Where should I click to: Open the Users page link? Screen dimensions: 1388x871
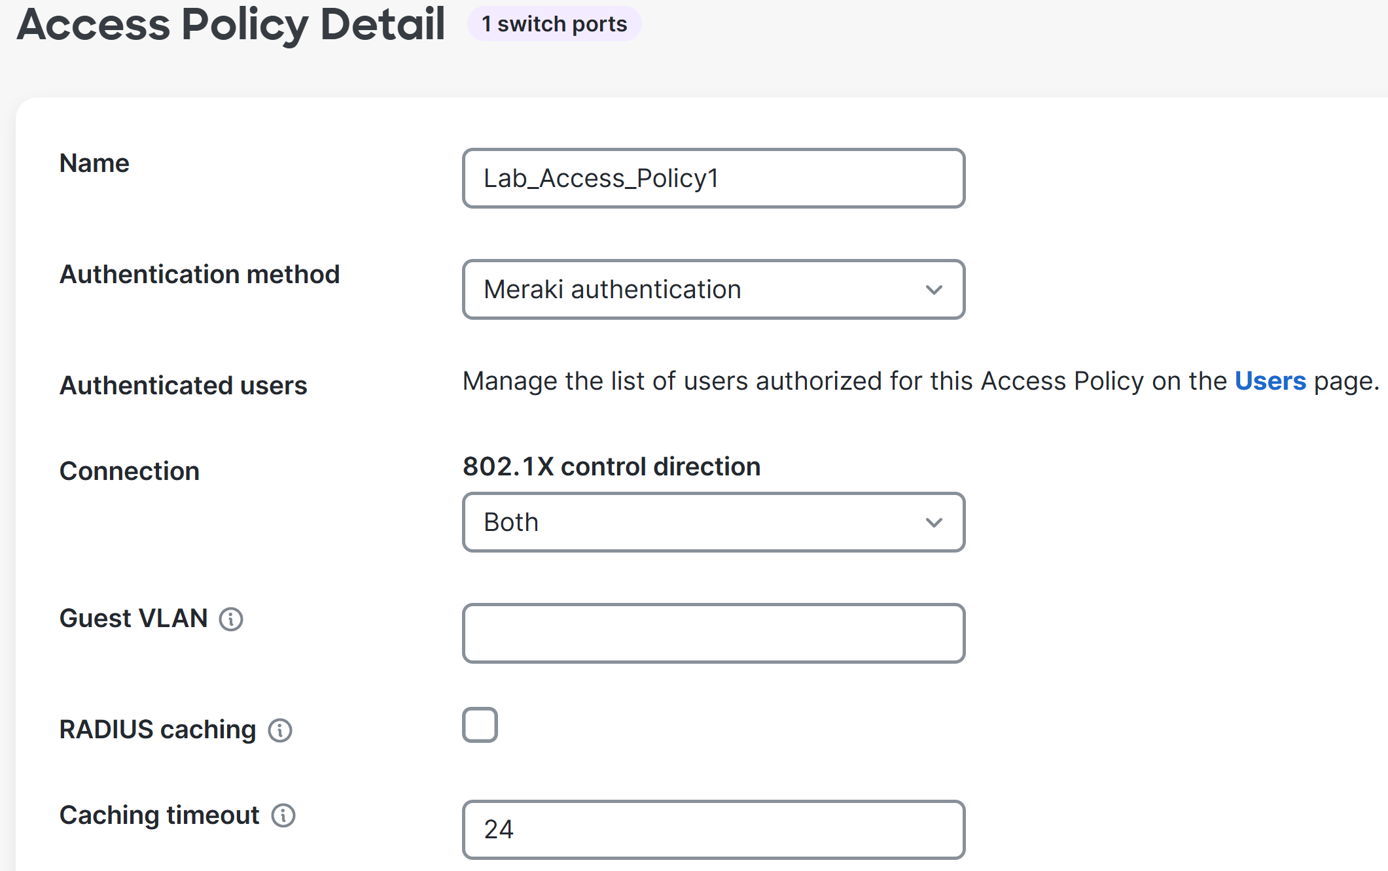1270,381
